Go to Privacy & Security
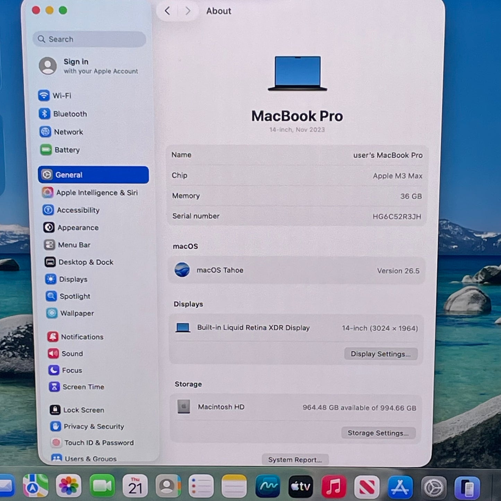This screenshot has height=501, width=501. pyautogui.click(x=87, y=426)
